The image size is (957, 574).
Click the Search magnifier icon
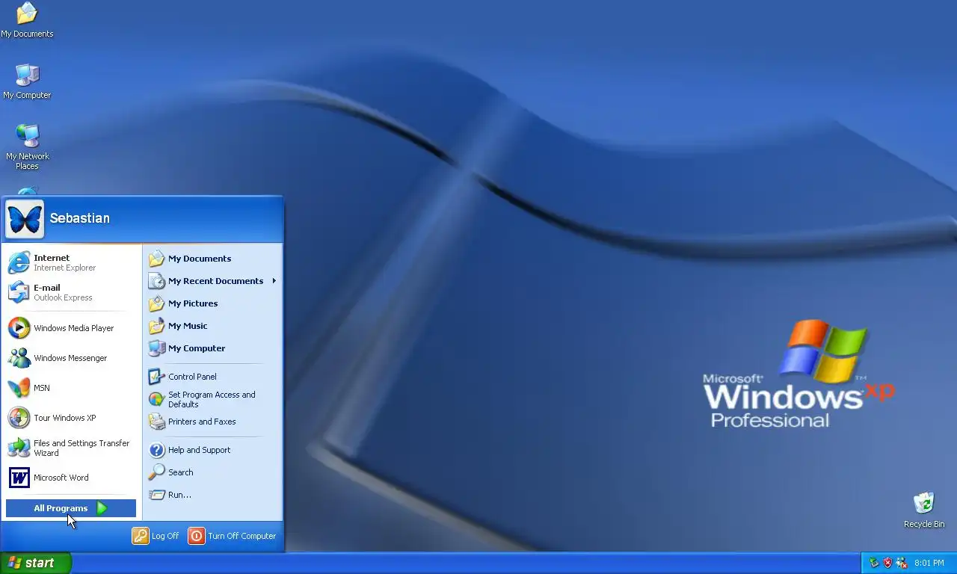pyautogui.click(x=156, y=472)
